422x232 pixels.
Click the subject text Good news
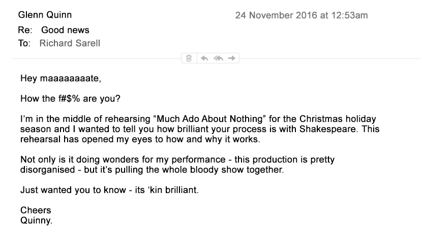(65, 30)
